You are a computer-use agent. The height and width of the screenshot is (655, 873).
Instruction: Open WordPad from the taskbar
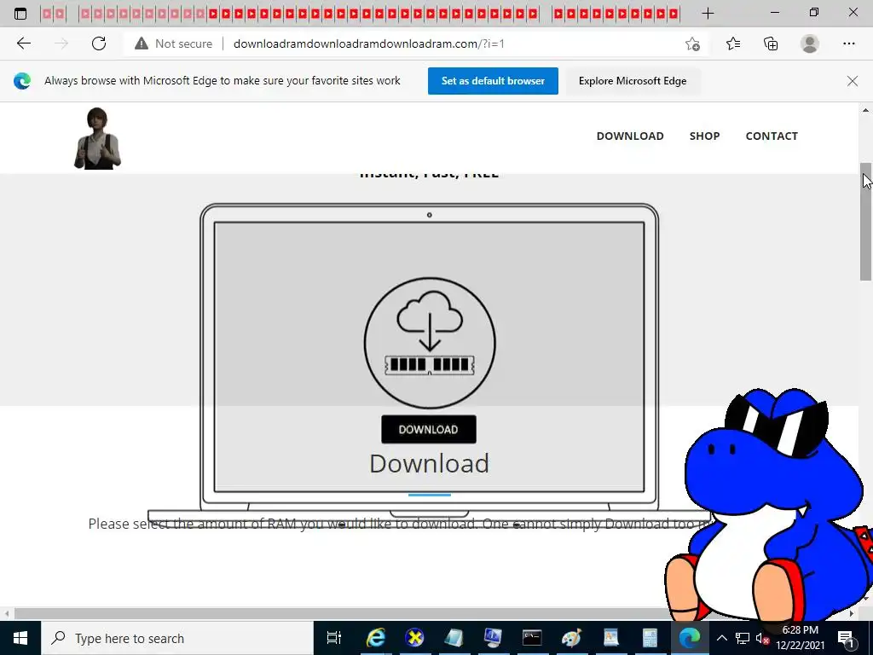[610, 638]
